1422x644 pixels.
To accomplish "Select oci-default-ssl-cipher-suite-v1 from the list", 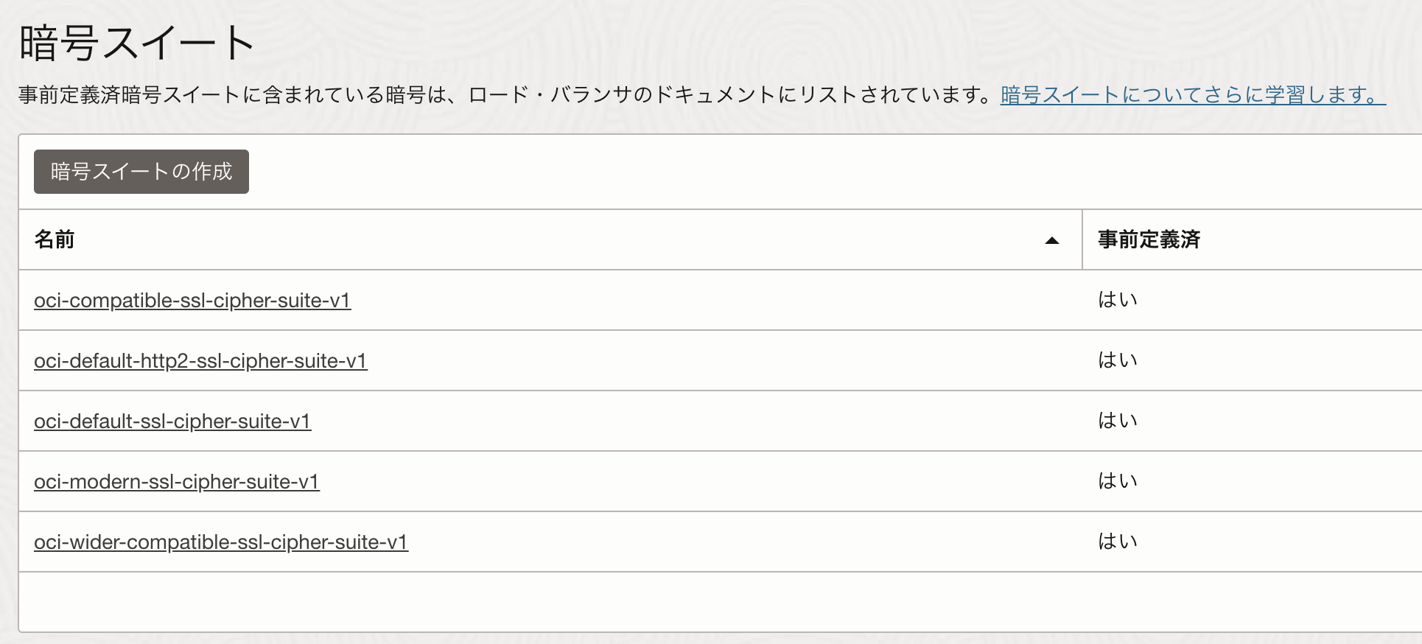I will (172, 421).
